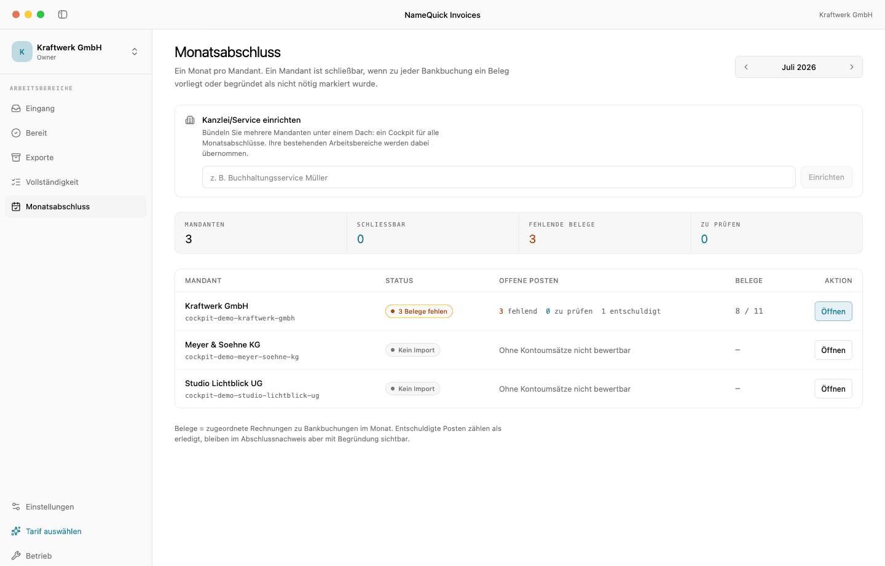Click Kraftwerk GmbH label in title bar

pos(846,15)
